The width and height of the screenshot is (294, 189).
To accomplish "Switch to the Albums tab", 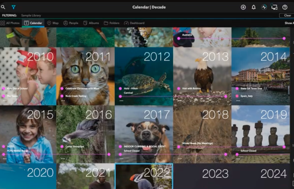I will 91,23.
